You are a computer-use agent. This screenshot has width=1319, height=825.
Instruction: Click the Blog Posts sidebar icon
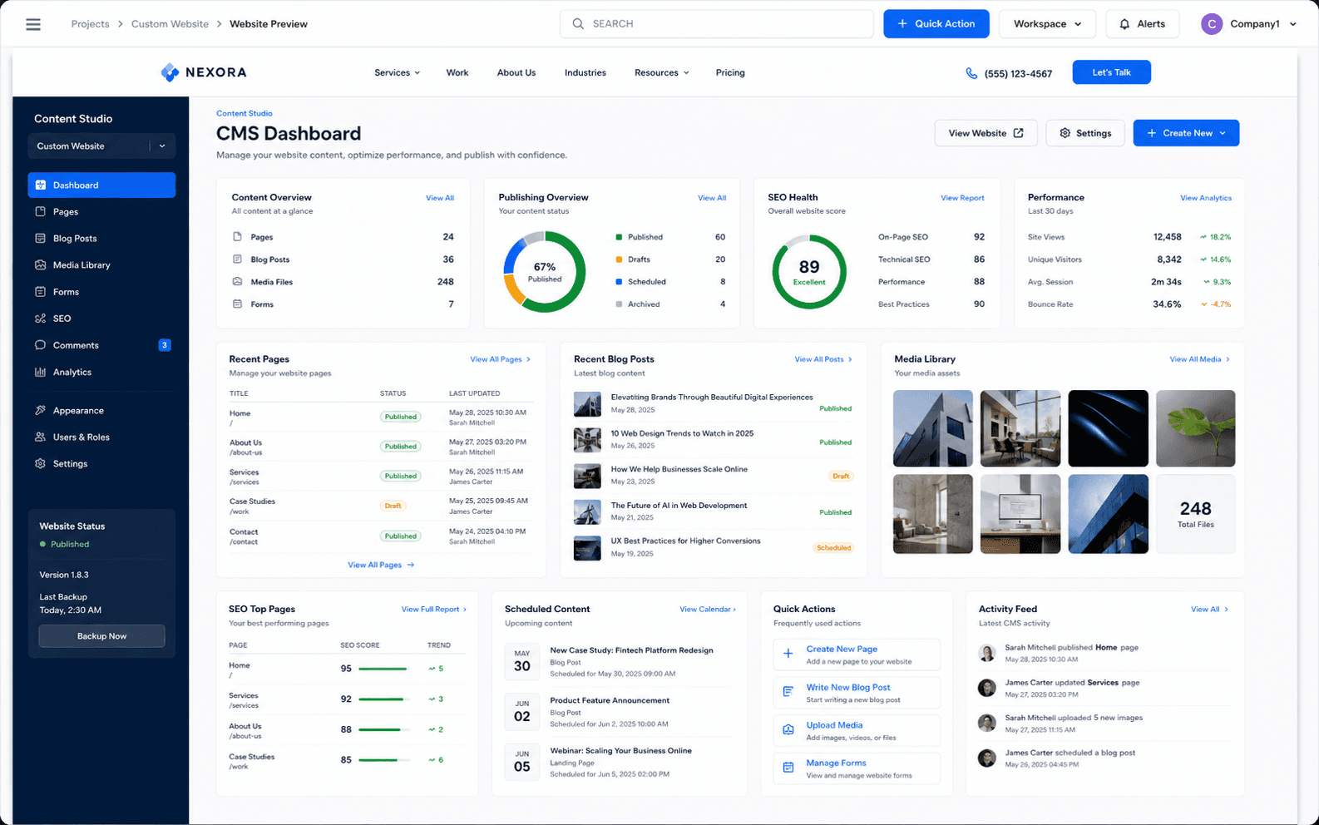40,238
